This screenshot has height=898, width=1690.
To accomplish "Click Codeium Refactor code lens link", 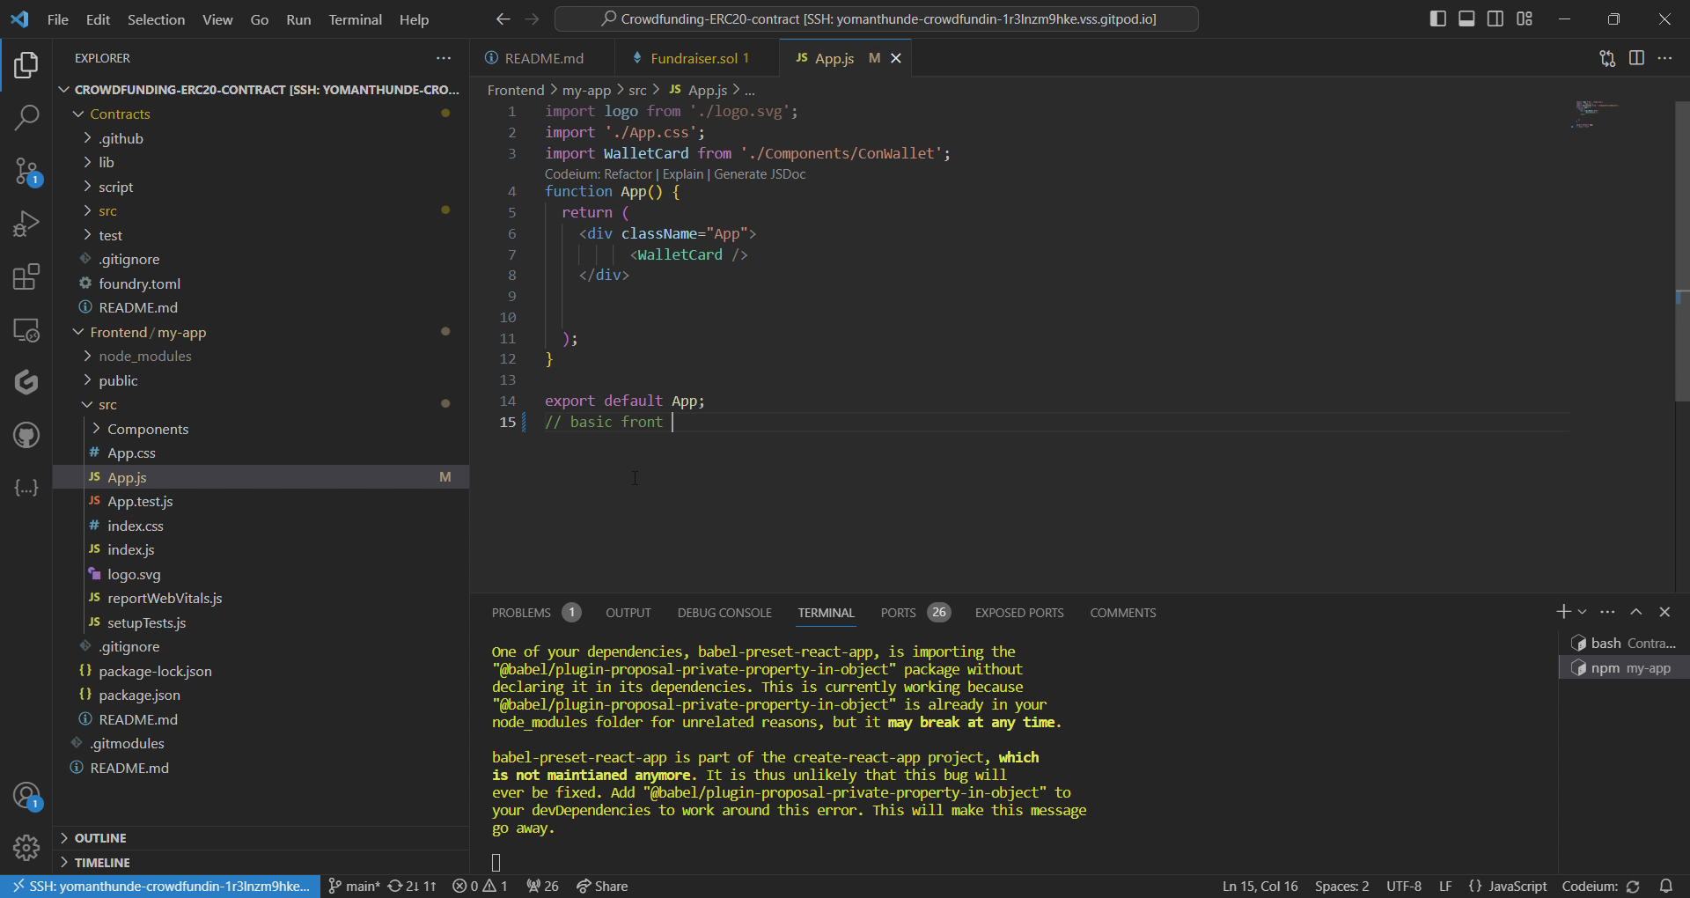I will pyautogui.click(x=628, y=174).
